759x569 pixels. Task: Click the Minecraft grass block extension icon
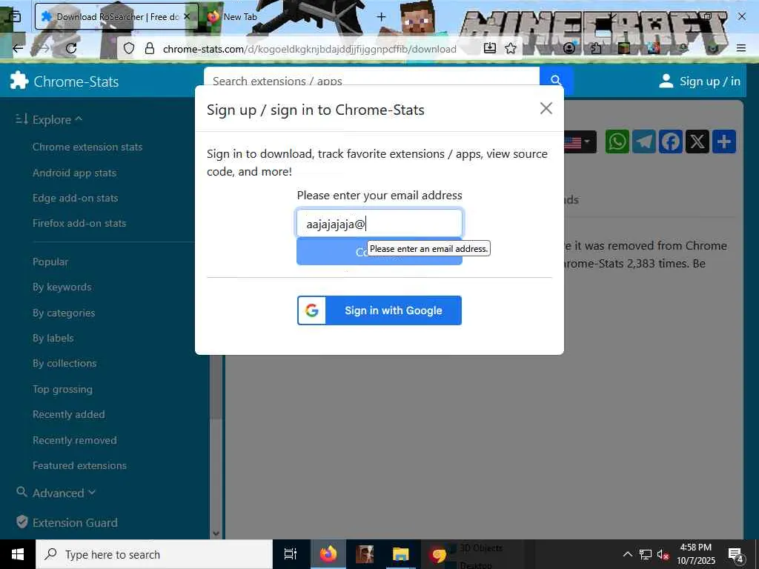(624, 48)
